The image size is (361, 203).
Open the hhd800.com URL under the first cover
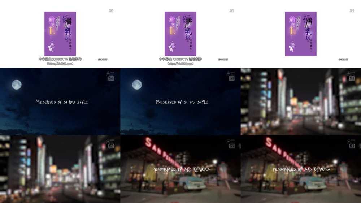[x=60, y=64]
